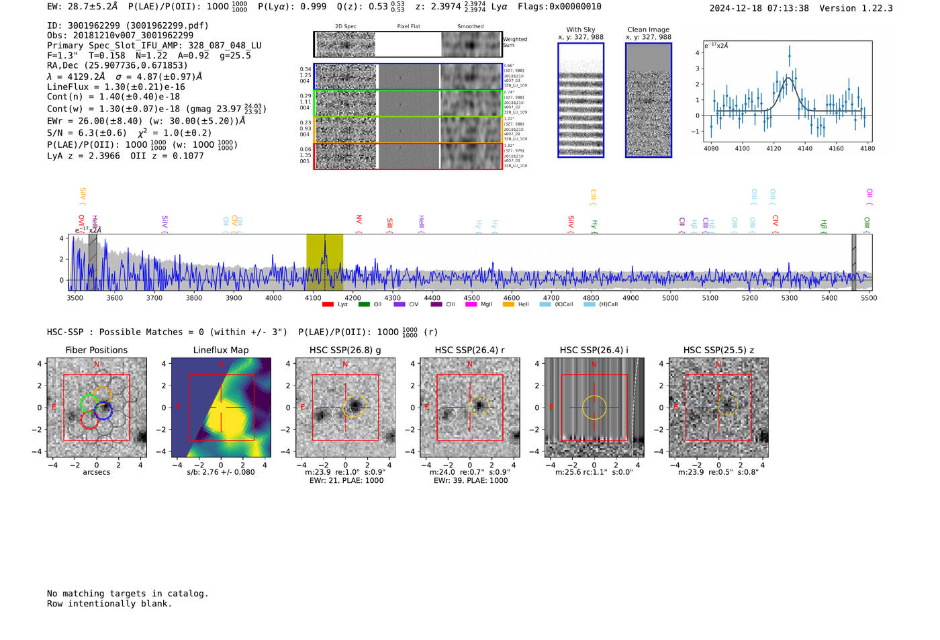Select the MgII magenta legend swatch
940x640 pixels.
pyautogui.click(x=473, y=304)
